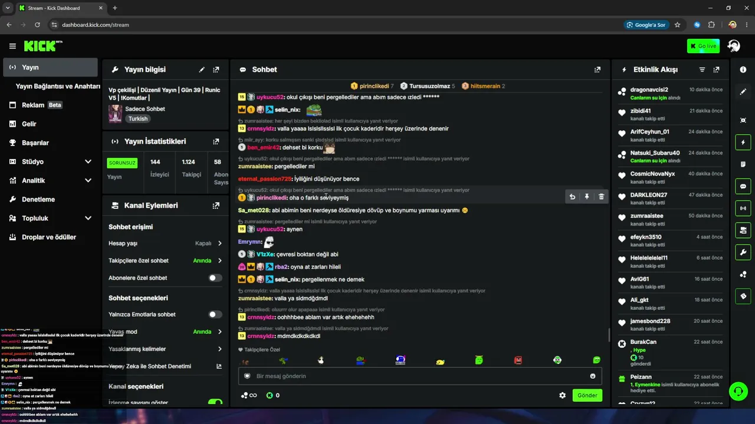Reload the page in Chrome
Image resolution: width=755 pixels, height=424 pixels.
37,25
